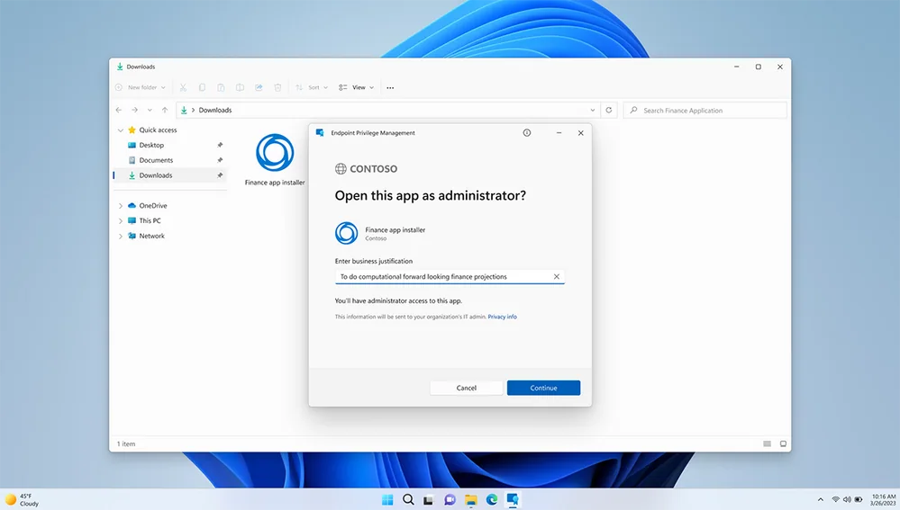Viewport: 900px width, 510px height.
Task: Open the New folder dropdown in File Explorer
Action: point(141,87)
